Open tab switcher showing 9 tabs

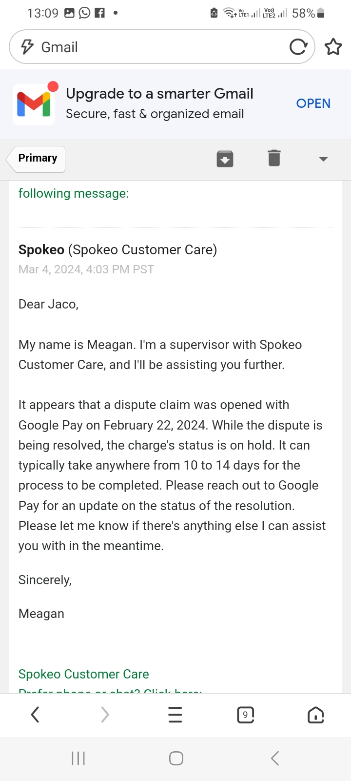point(245,715)
